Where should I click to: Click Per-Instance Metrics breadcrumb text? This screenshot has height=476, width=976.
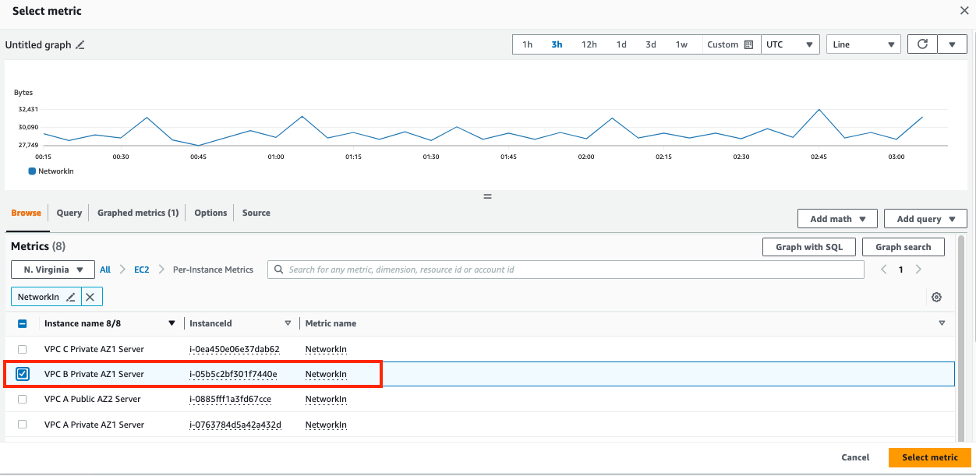(x=214, y=270)
